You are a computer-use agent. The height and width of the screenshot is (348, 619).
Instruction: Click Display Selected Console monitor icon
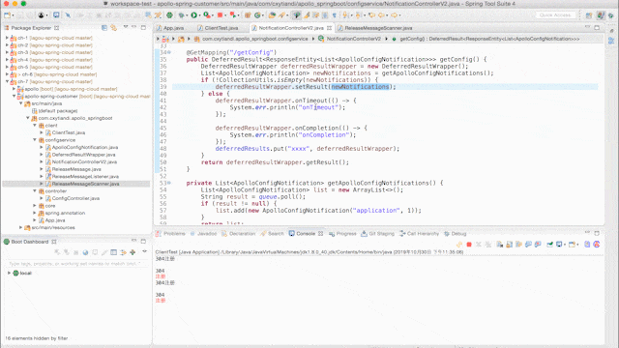559,245
